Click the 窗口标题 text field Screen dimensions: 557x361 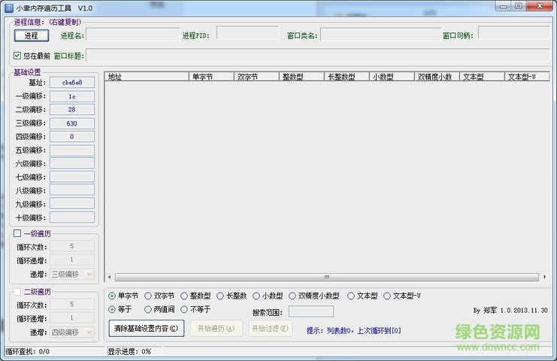pos(318,56)
